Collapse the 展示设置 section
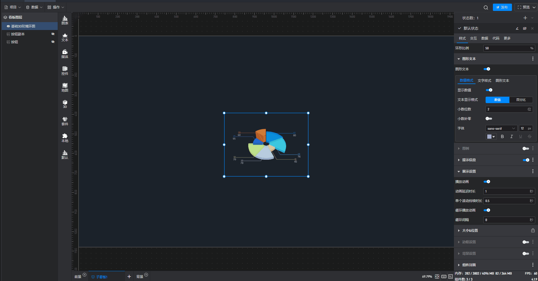 pyautogui.click(x=469, y=171)
